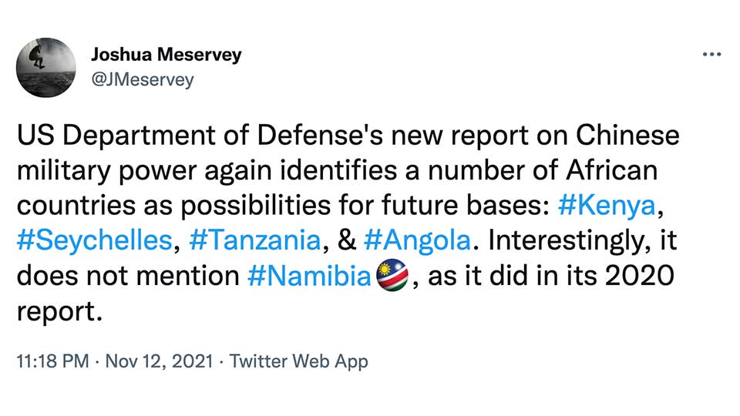740x416 pixels.
Task: Open the Joshua Meservey display name
Action: pos(166,55)
